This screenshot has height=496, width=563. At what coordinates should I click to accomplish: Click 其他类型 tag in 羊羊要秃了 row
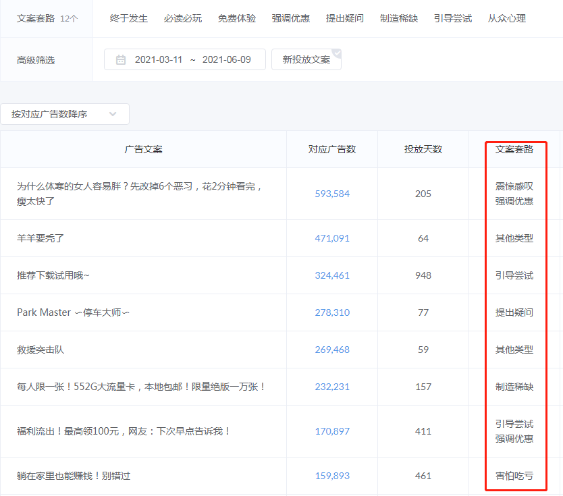click(x=514, y=238)
